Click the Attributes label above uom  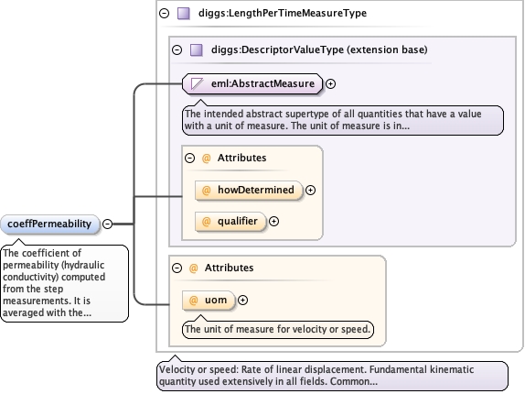click(230, 268)
